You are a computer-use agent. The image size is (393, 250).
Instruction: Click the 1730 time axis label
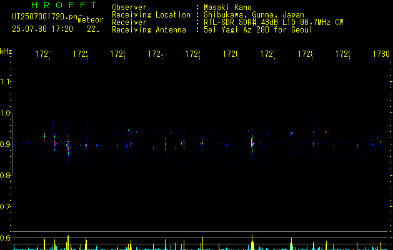pos(381,54)
